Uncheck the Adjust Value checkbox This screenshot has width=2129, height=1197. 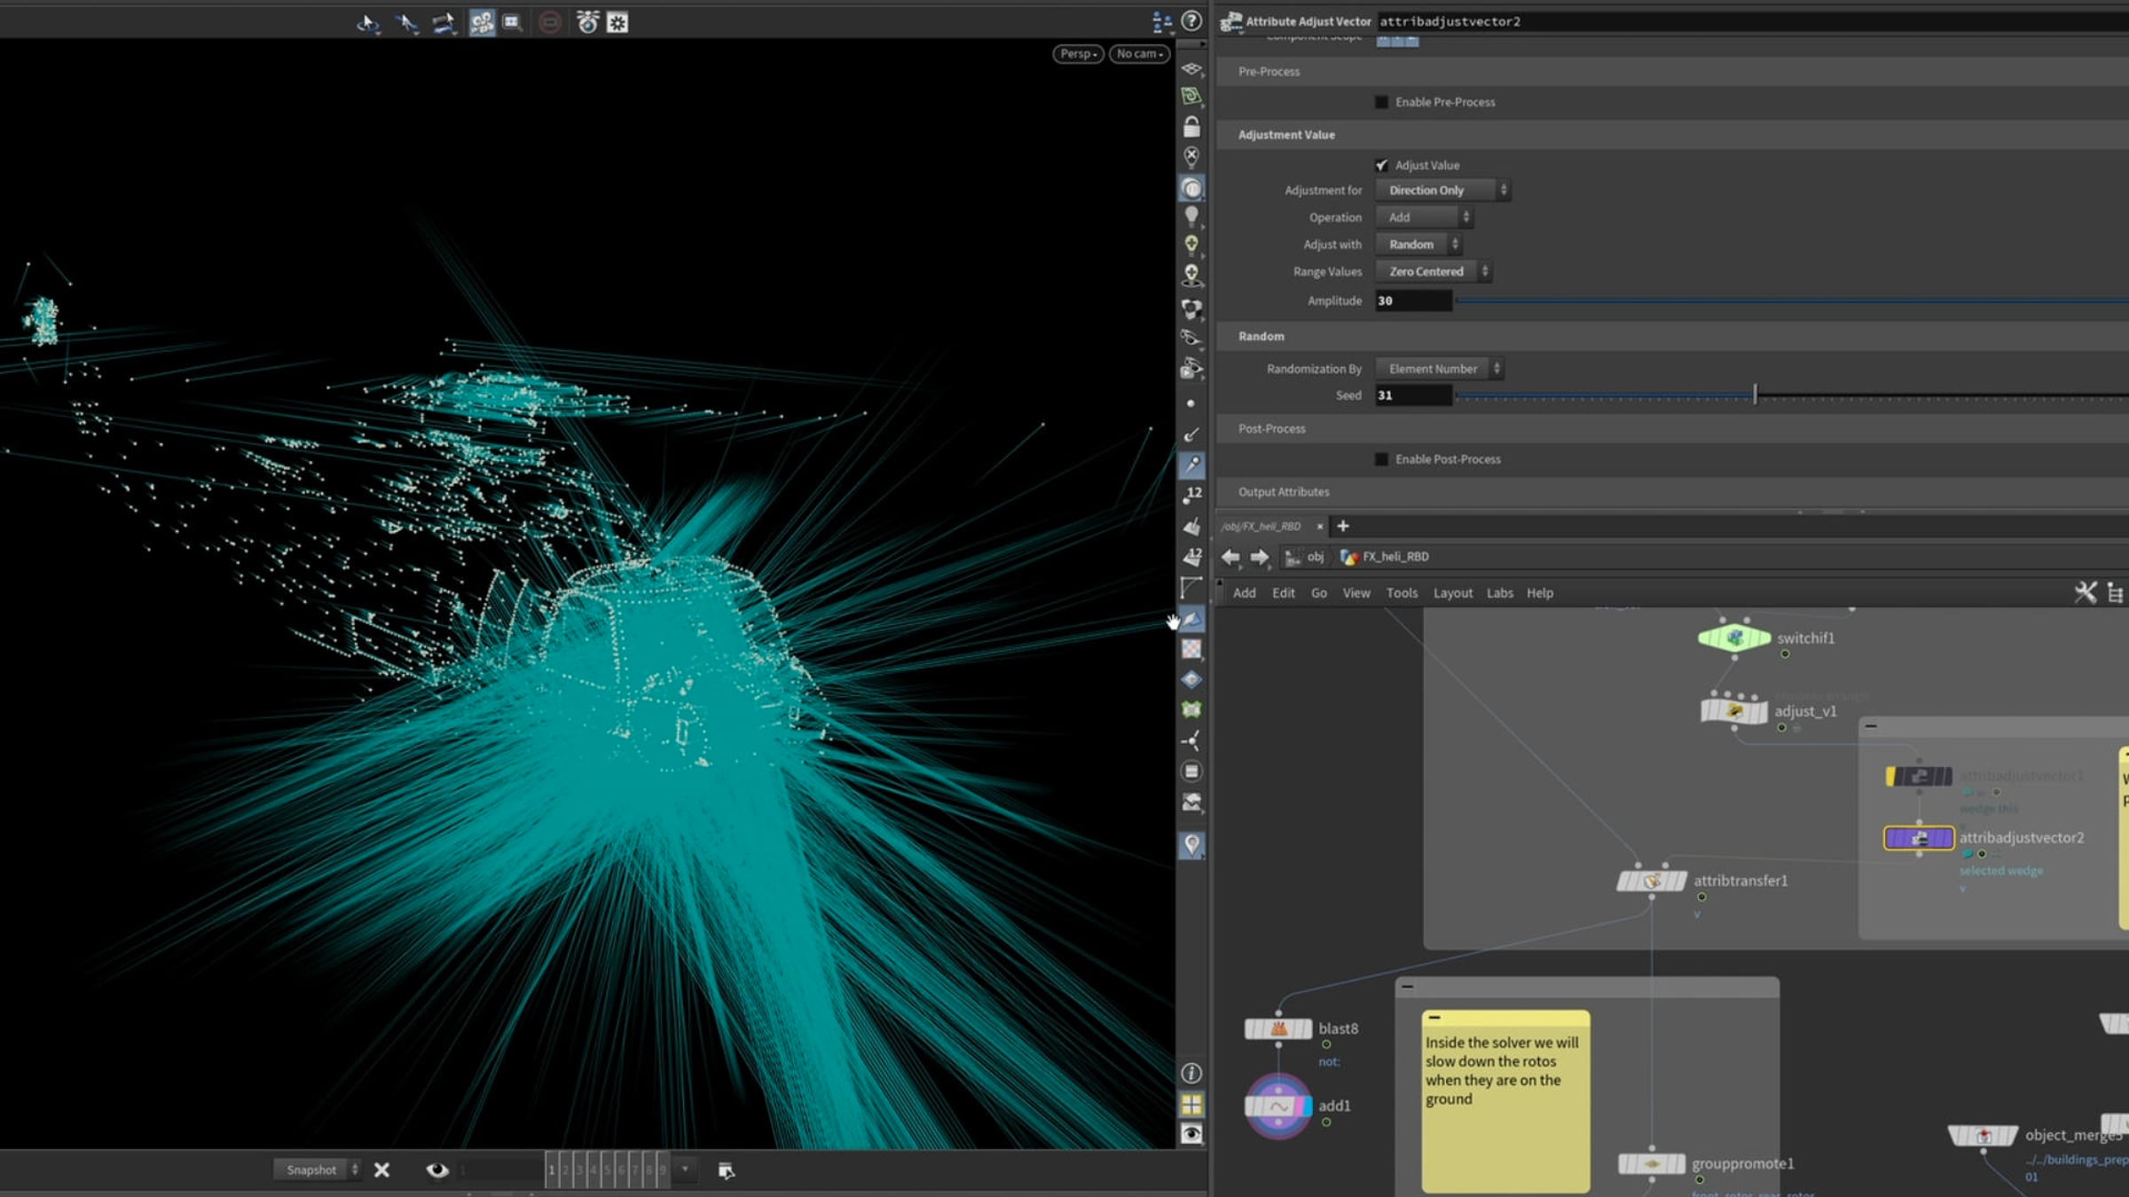[x=1381, y=165]
